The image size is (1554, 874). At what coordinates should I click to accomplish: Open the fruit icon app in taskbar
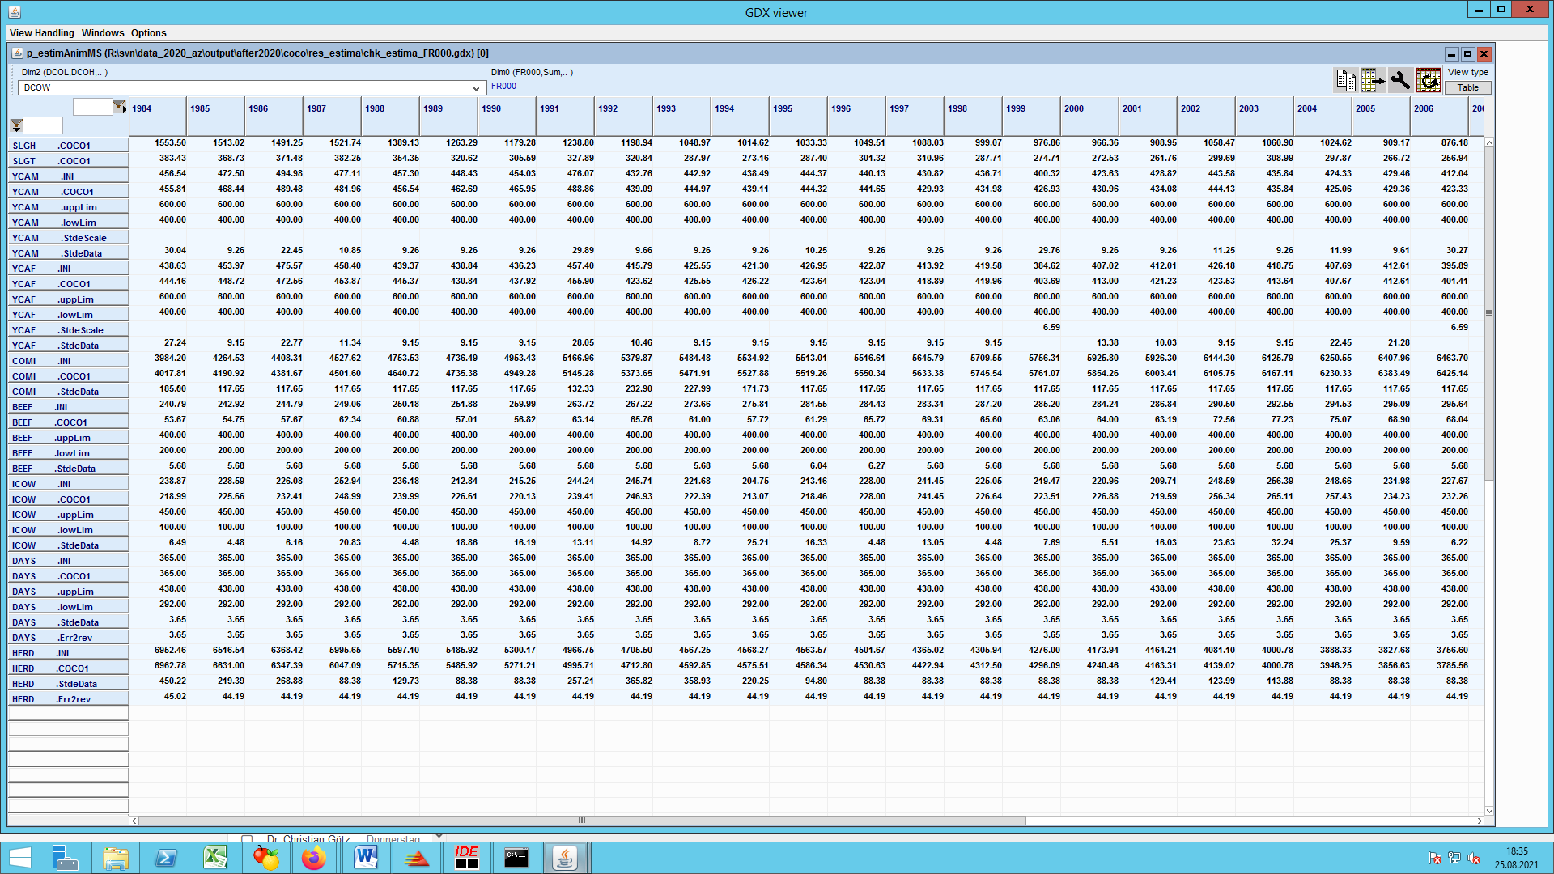[x=265, y=858]
